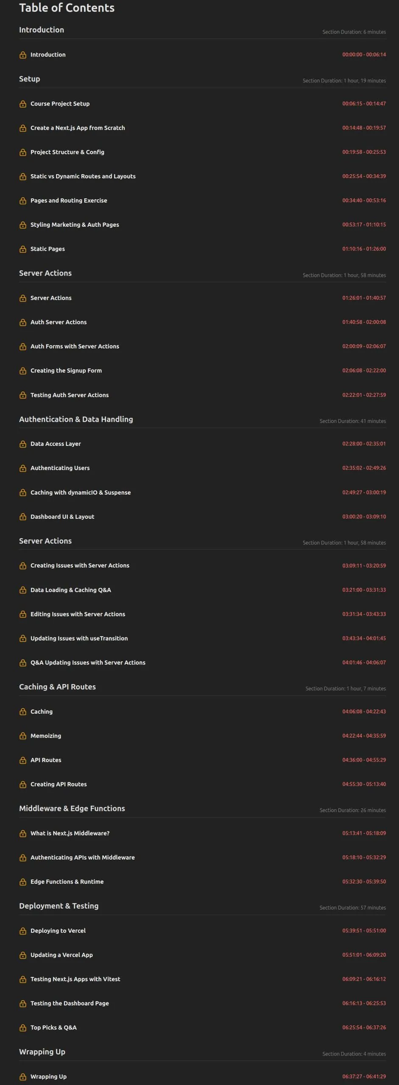Click lock icon beside Course Project Setup
The image size is (399, 1085).
click(23, 104)
